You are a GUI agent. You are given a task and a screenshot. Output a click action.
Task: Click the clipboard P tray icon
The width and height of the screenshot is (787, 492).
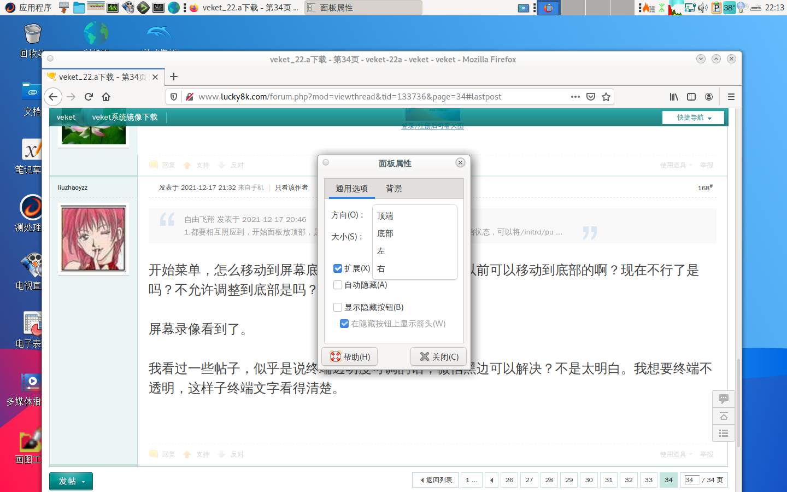point(716,8)
